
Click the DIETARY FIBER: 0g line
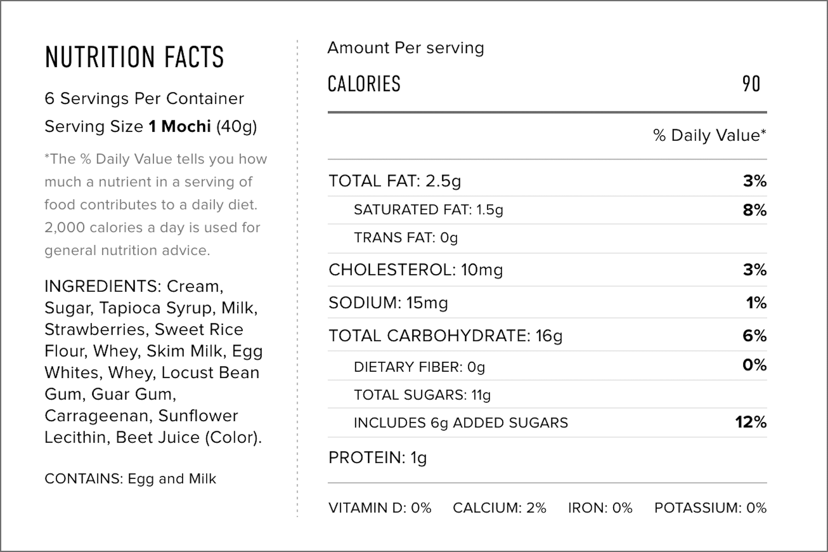point(419,367)
